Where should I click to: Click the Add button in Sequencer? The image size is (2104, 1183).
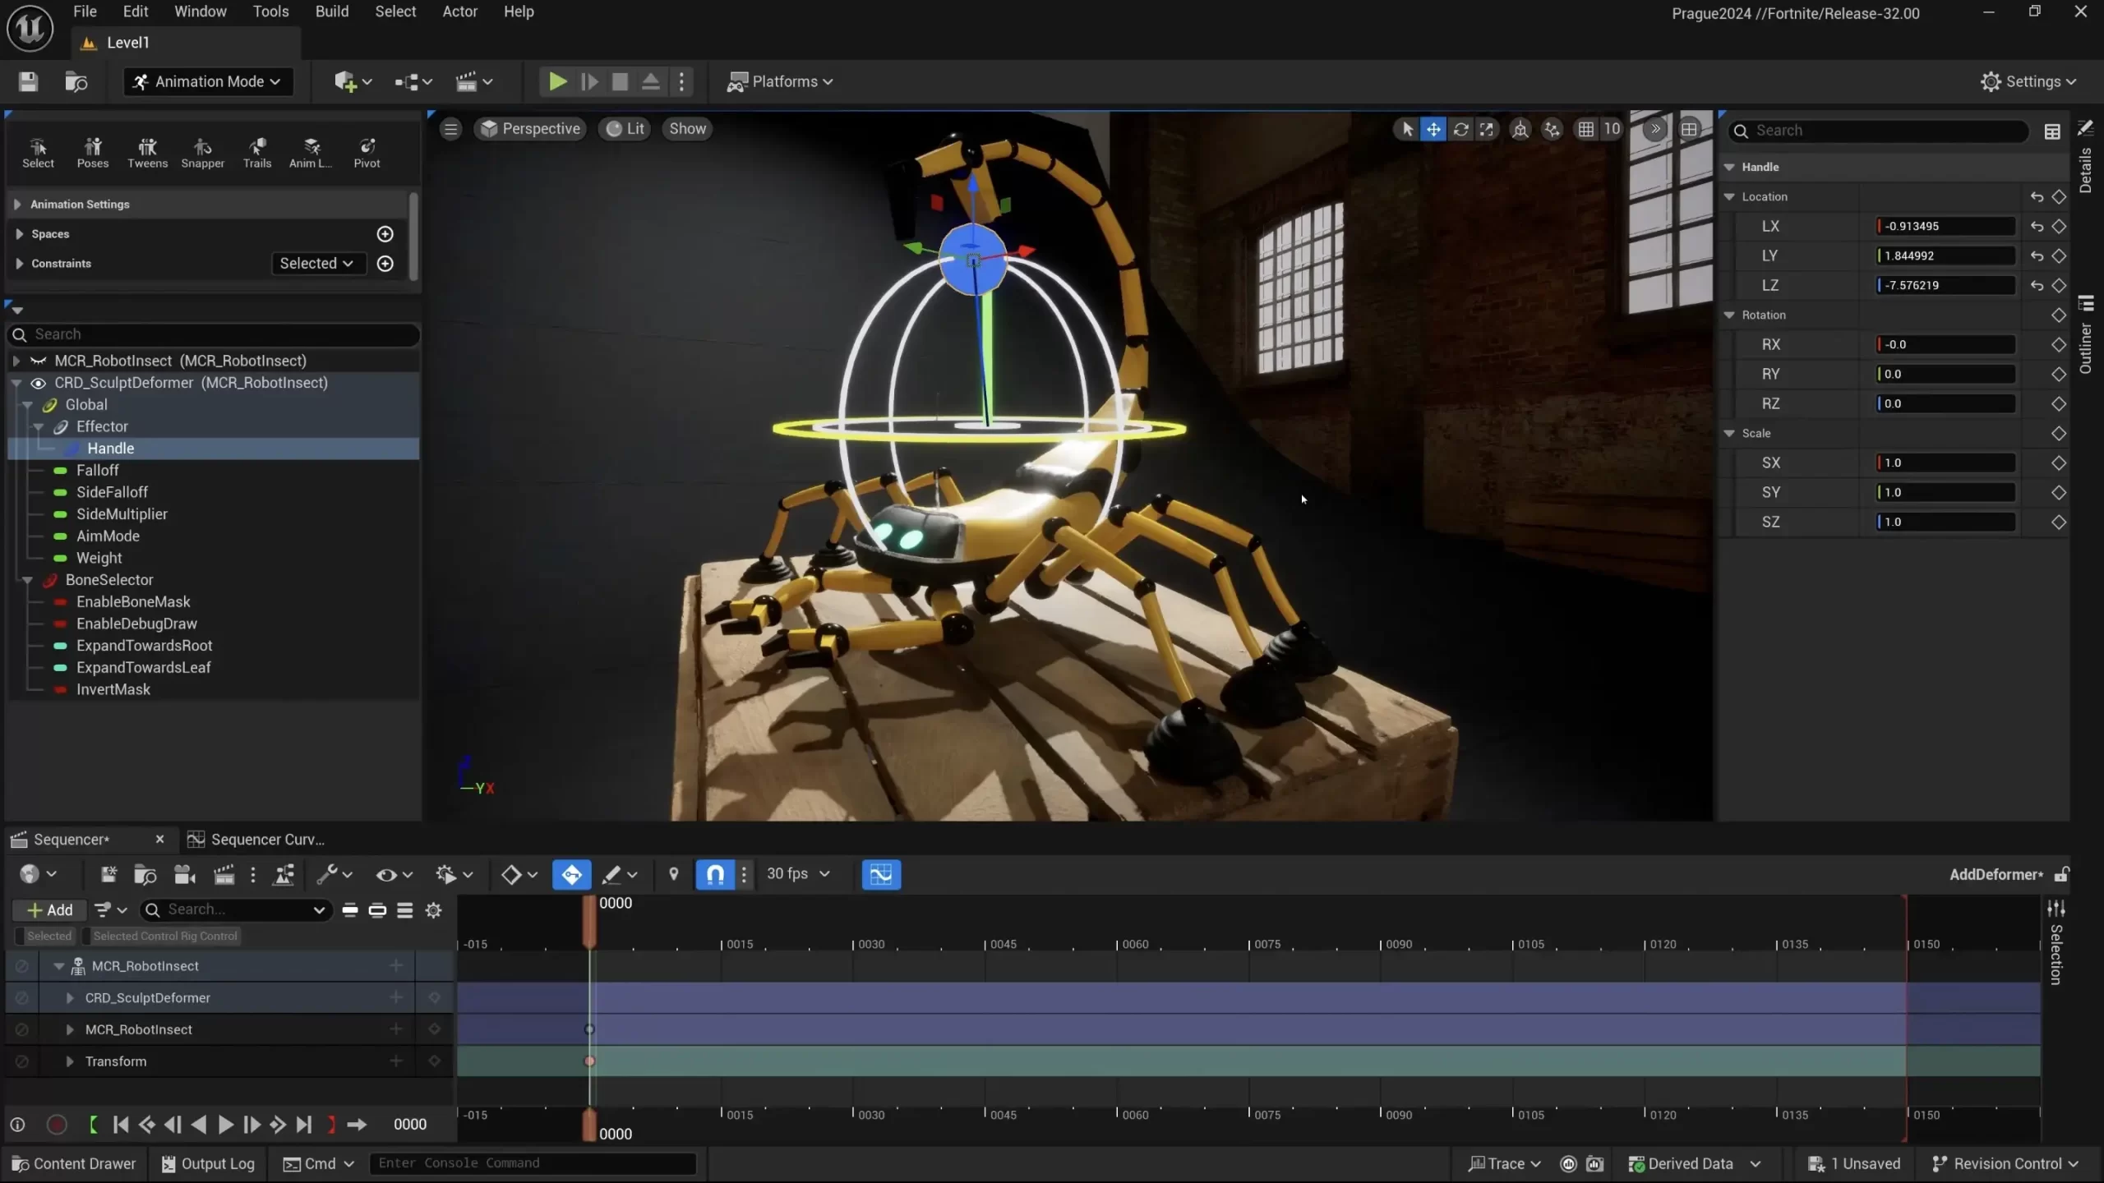tap(48, 909)
